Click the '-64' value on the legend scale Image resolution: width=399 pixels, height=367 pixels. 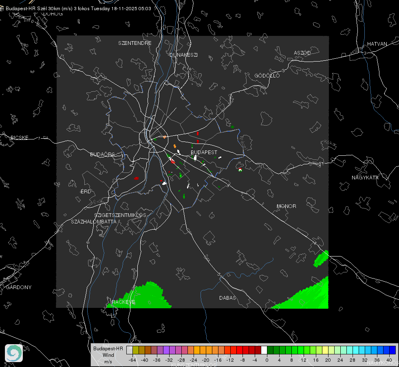(x=132, y=360)
